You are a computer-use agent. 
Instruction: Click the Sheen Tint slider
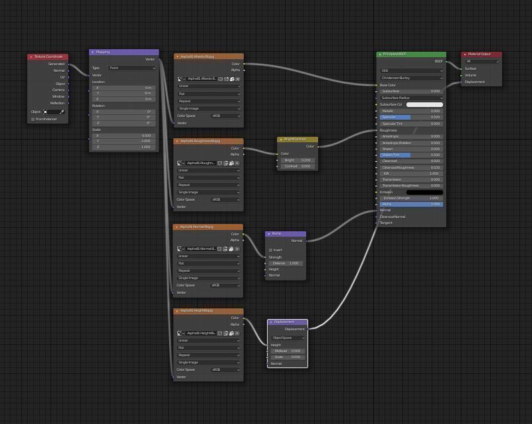pyautogui.click(x=412, y=155)
